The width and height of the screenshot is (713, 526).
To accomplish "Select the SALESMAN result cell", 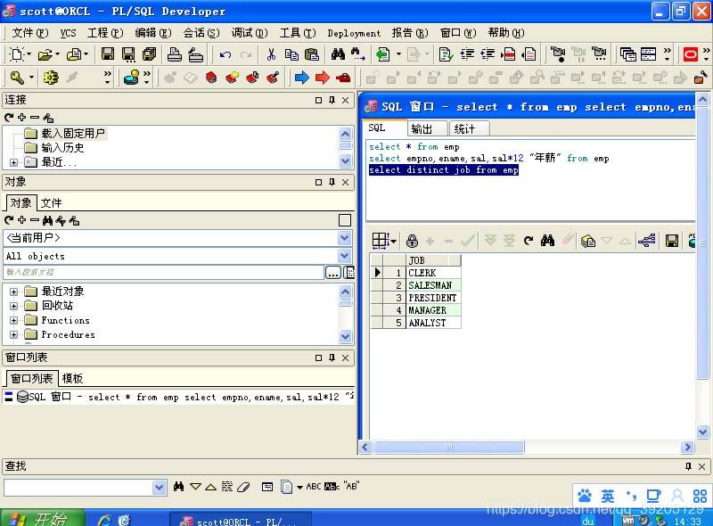I will 433,285.
